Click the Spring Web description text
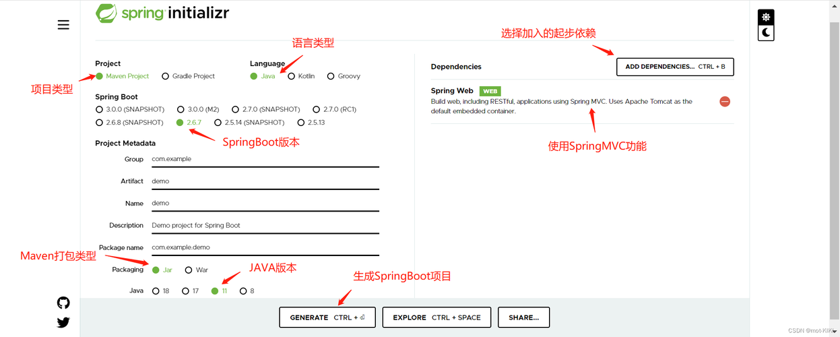 point(562,106)
